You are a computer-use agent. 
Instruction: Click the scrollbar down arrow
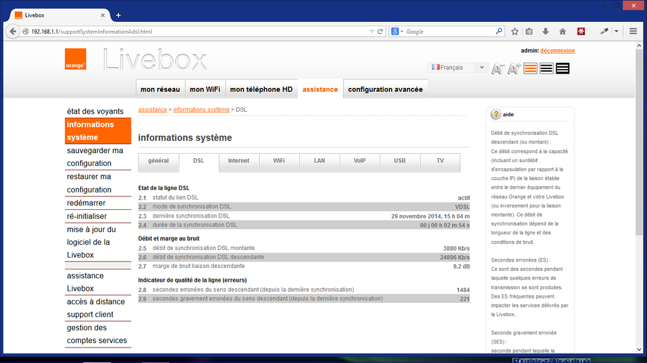(x=639, y=349)
